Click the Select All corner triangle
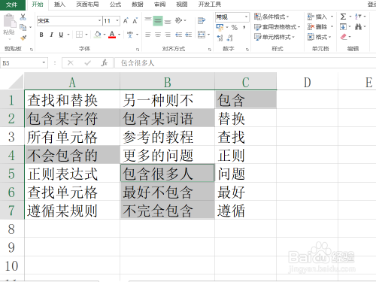The image size is (376, 282). click(17, 81)
